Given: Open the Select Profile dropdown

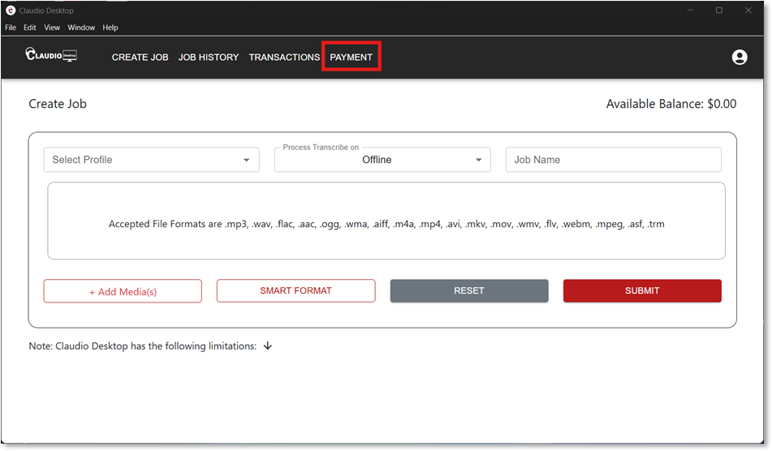Looking at the screenshot, I should pos(151,159).
